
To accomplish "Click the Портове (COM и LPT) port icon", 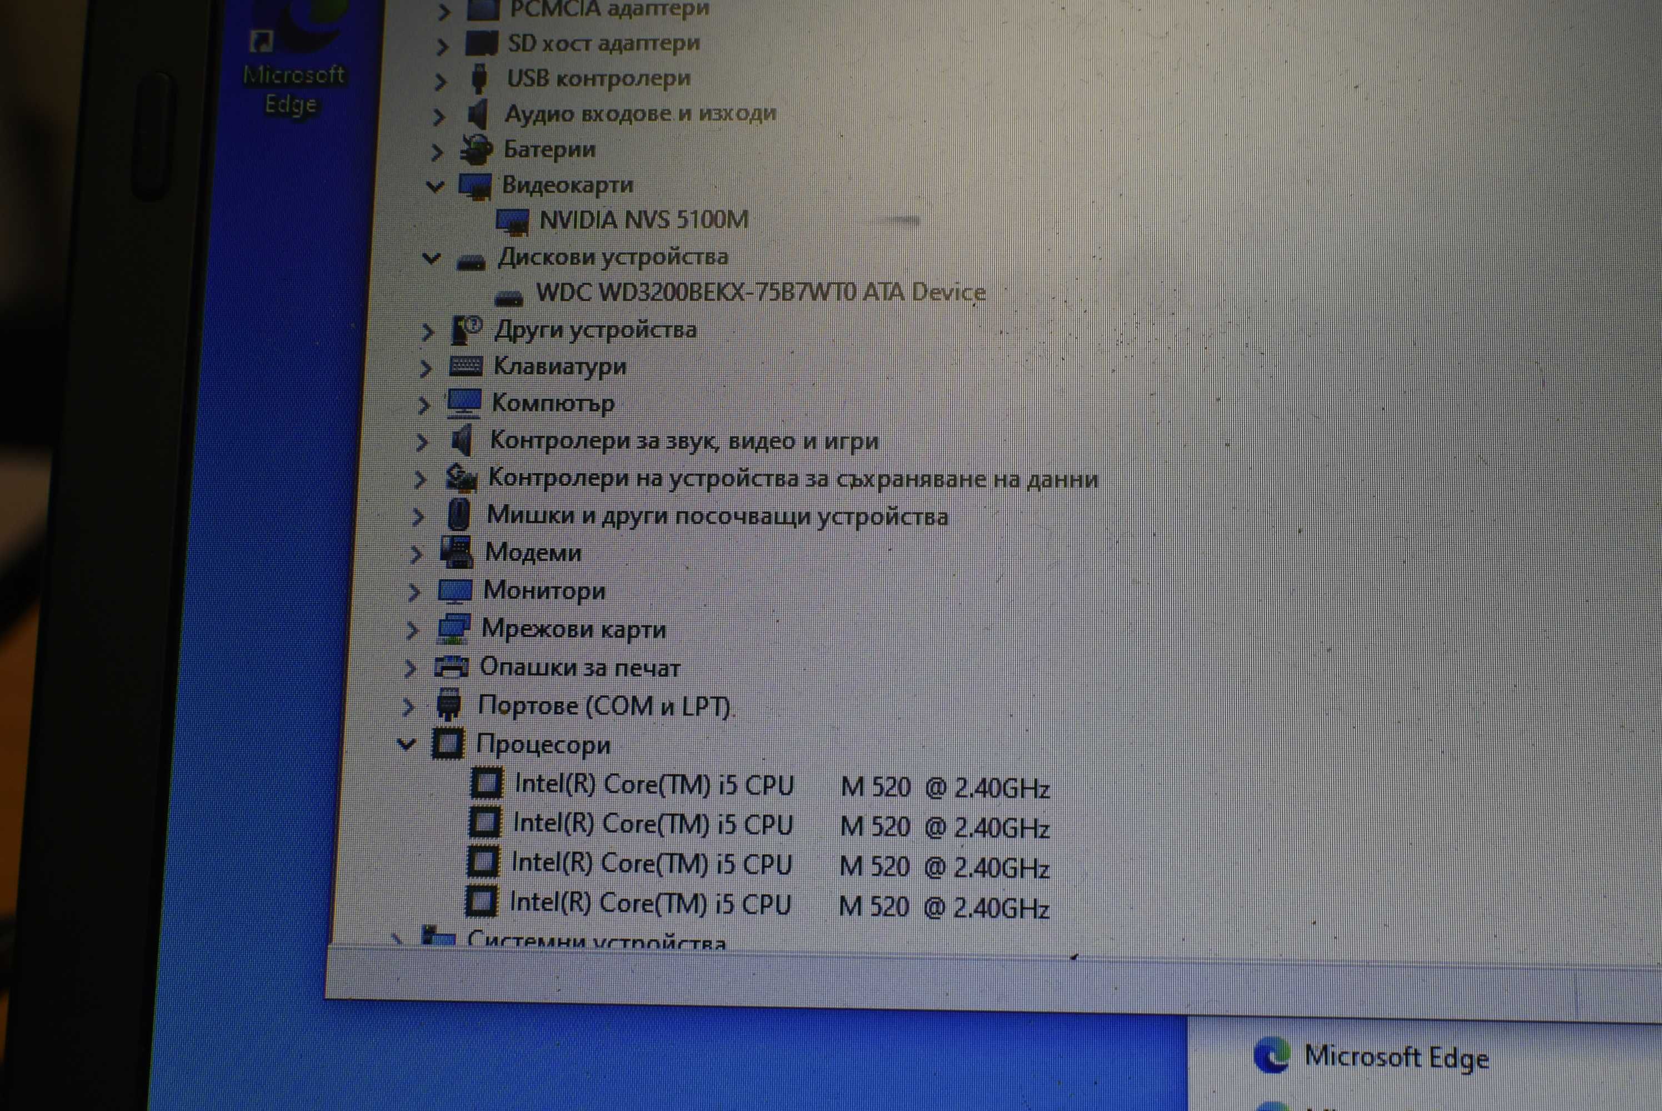I will click(448, 705).
